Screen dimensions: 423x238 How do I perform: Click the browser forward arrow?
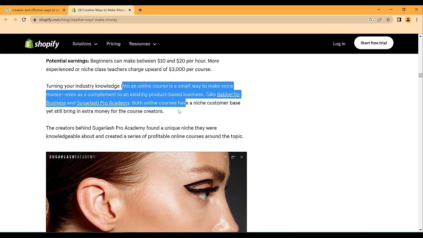(x=15, y=20)
